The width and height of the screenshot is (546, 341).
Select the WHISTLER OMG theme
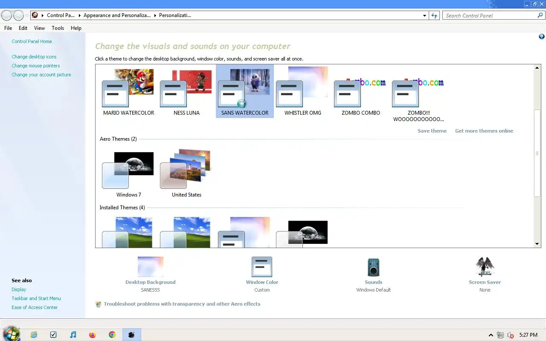pyautogui.click(x=302, y=91)
